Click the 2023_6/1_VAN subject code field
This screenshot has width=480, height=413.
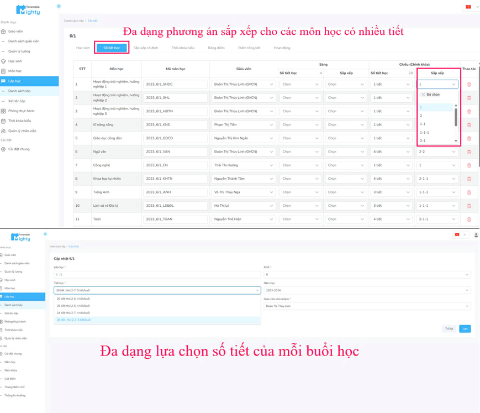point(175,151)
